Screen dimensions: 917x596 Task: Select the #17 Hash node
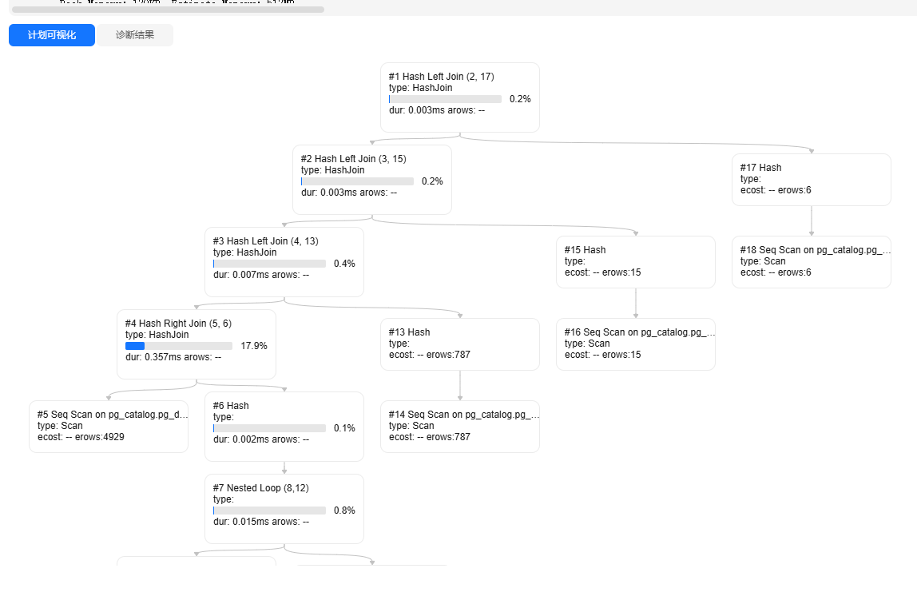pos(811,179)
